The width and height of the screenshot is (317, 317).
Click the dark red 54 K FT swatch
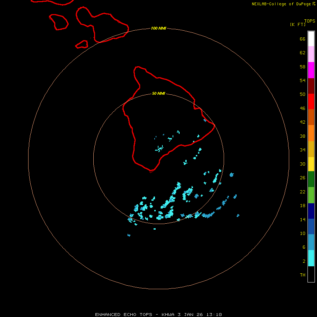(311, 86)
